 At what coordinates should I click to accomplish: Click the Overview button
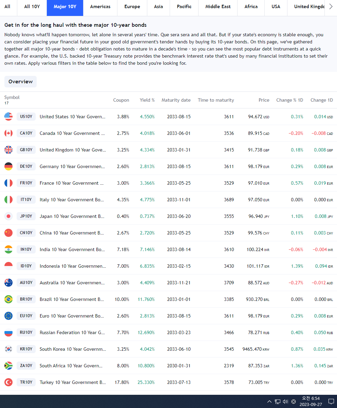[20, 82]
